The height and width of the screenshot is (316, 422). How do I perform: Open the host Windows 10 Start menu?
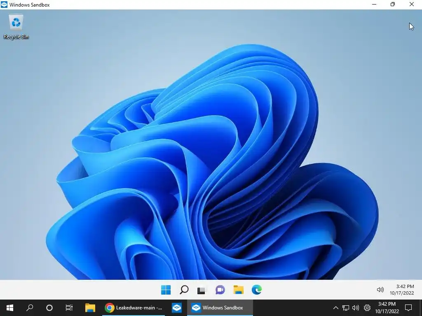[10, 308]
